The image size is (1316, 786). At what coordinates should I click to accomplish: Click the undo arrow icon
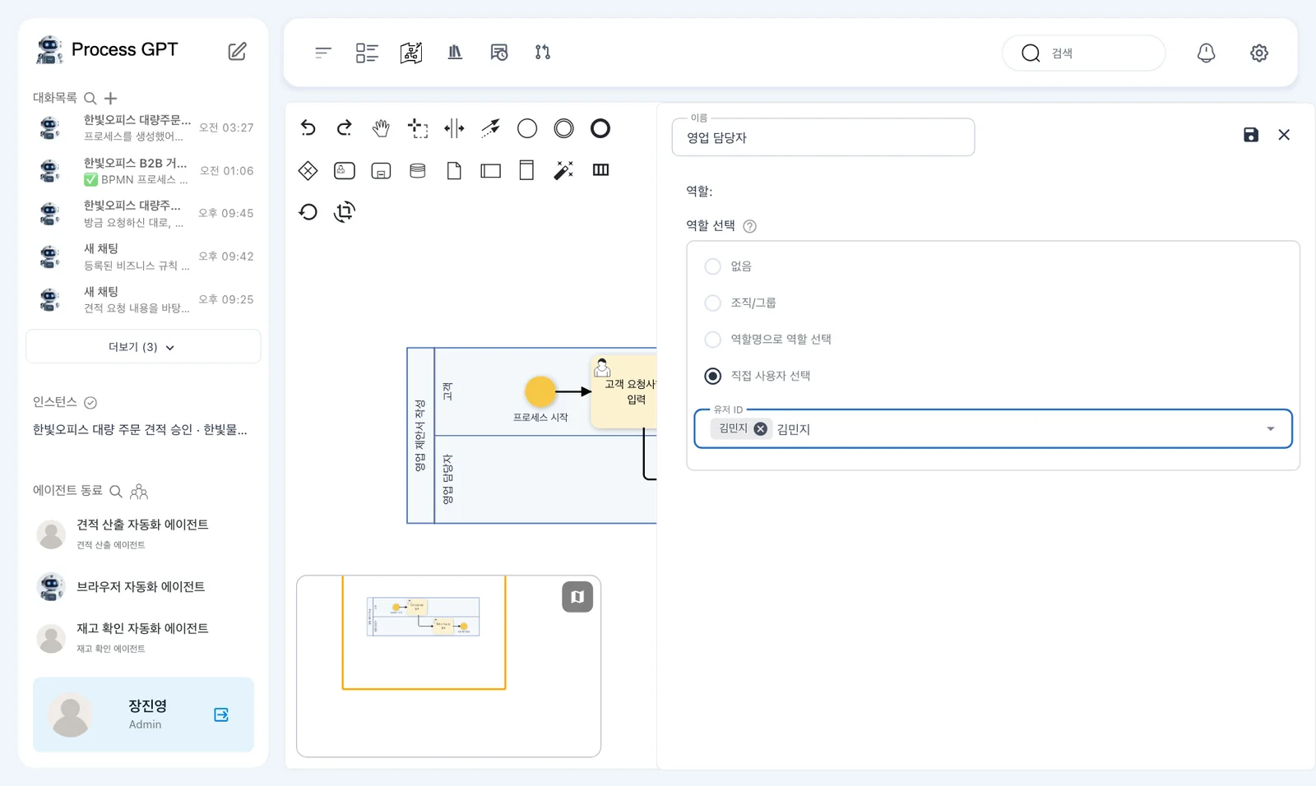pos(308,128)
